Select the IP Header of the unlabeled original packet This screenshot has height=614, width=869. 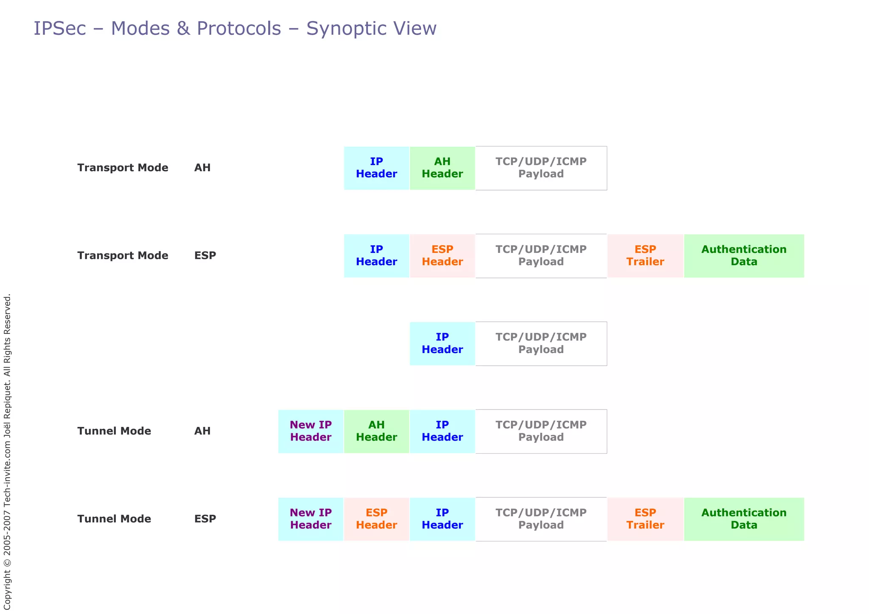point(442,344)
